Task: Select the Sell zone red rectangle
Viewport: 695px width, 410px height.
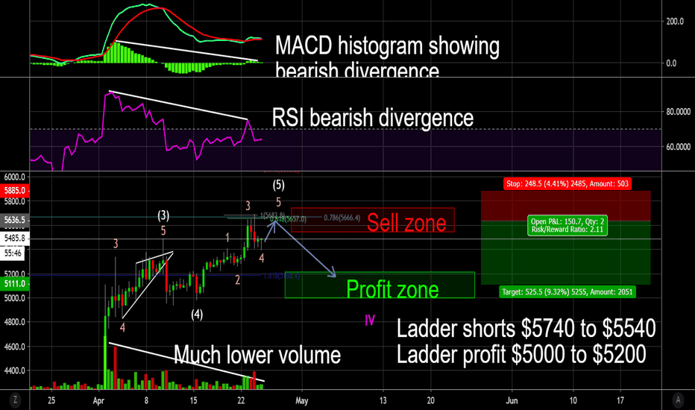Action: [x=373, y=220]
